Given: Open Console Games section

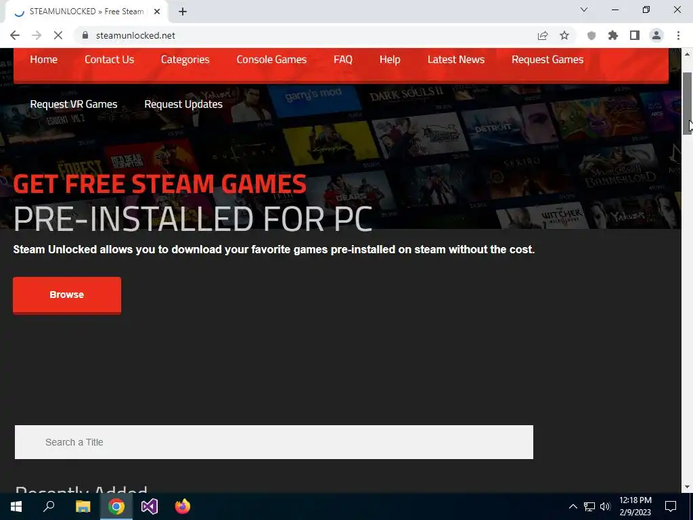Looking at the screenshot, I should pyautogui.click(x=271, y=60).
